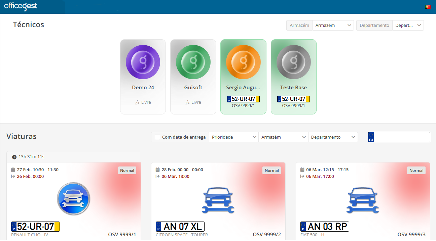Click the Normal priority badge on Fiat card
This screenshot has width=436, height=241.
[x=416, y=171]
